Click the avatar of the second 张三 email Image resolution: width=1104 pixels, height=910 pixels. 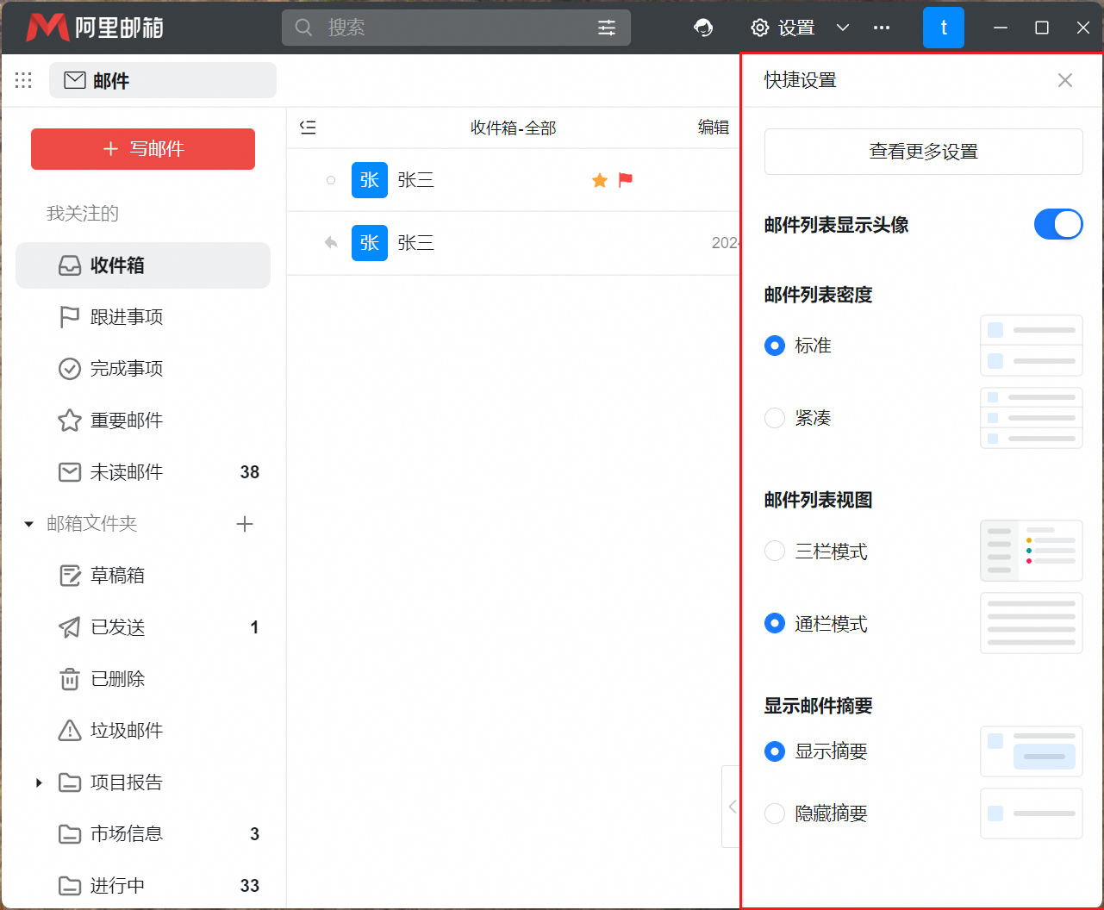(x=370, y=243)
